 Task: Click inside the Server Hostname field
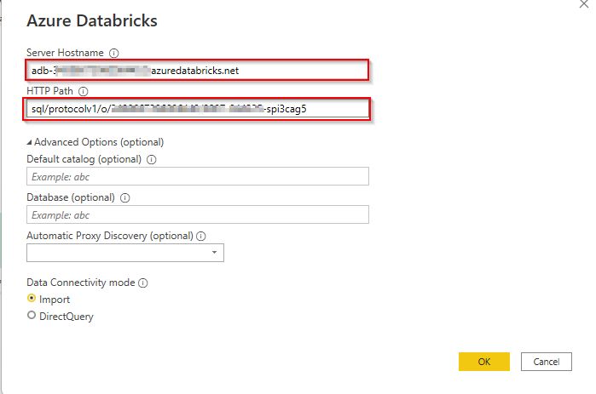point(197,70)
